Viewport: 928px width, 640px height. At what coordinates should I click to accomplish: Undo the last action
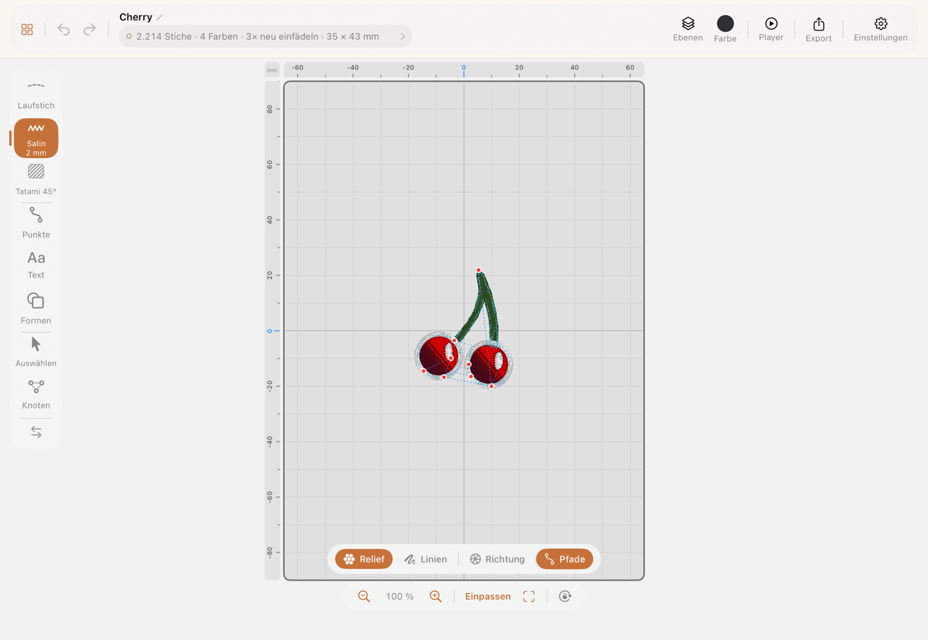pyautogui.click(x=64, y=30)
